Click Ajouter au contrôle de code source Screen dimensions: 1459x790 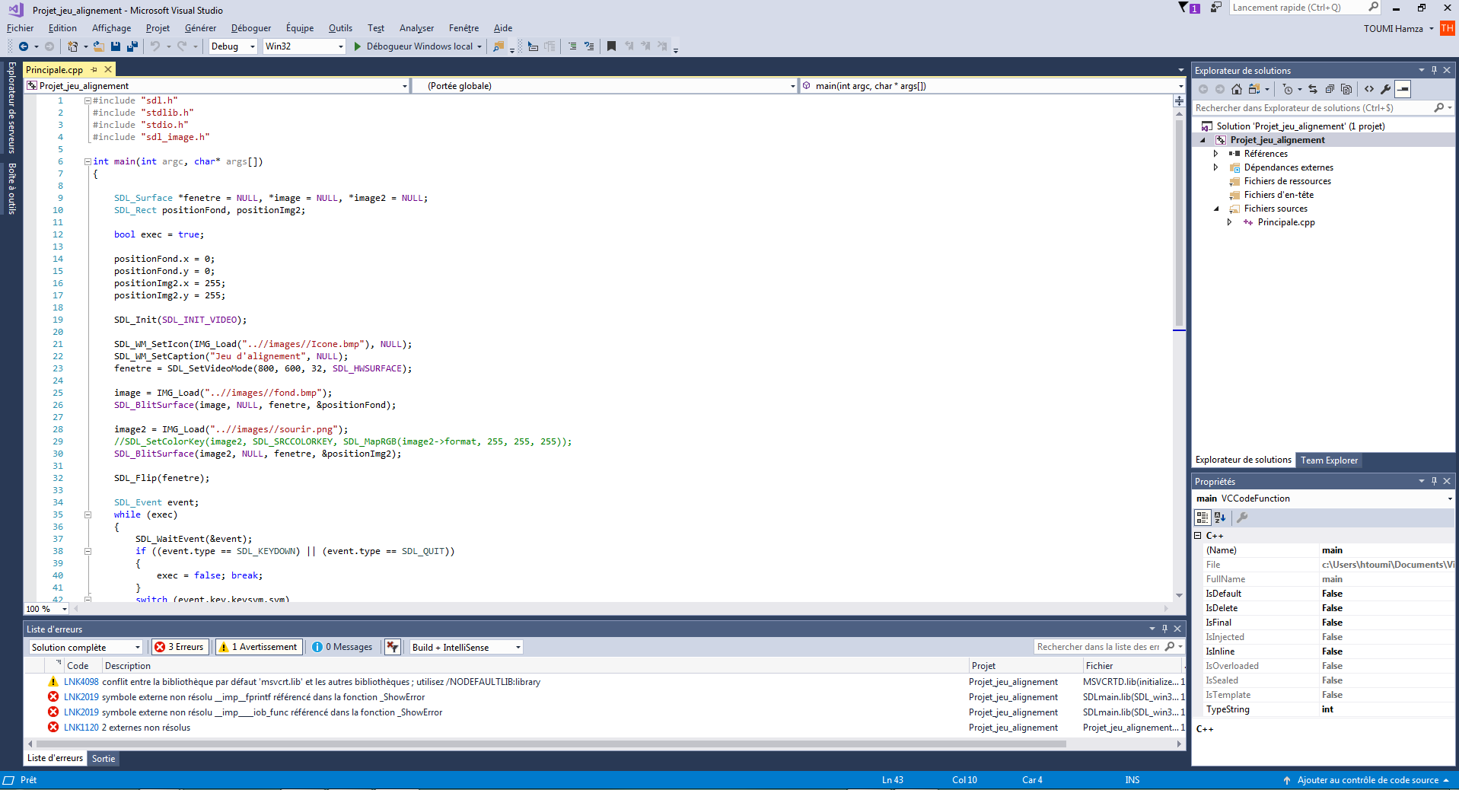(x=1368, y=780)
